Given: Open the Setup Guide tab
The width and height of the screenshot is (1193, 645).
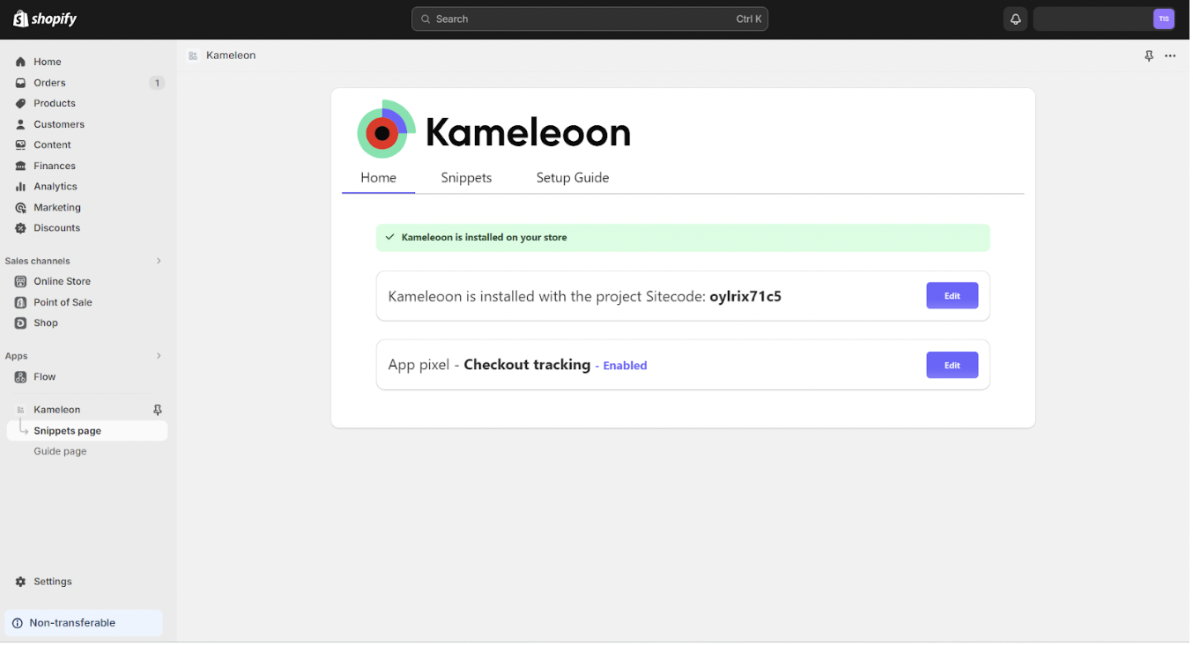Looking at the screenshot, I should (573, 178).
